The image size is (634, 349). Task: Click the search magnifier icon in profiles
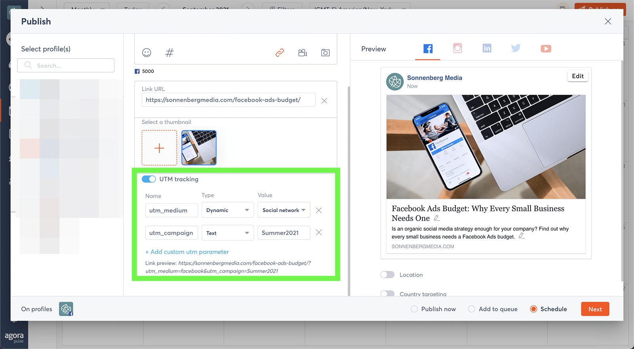pos(28,65)
